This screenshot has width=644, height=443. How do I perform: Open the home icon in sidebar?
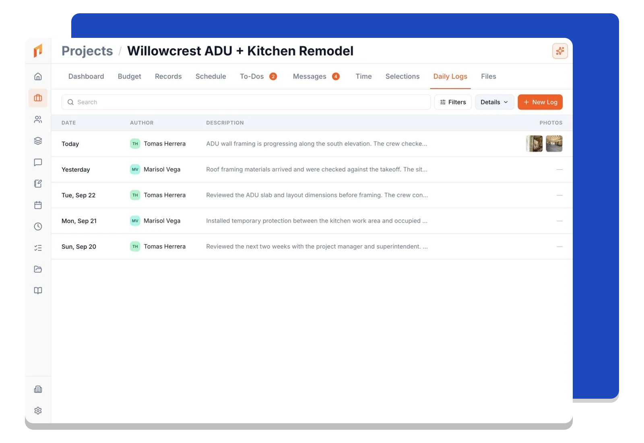[38, 77]
